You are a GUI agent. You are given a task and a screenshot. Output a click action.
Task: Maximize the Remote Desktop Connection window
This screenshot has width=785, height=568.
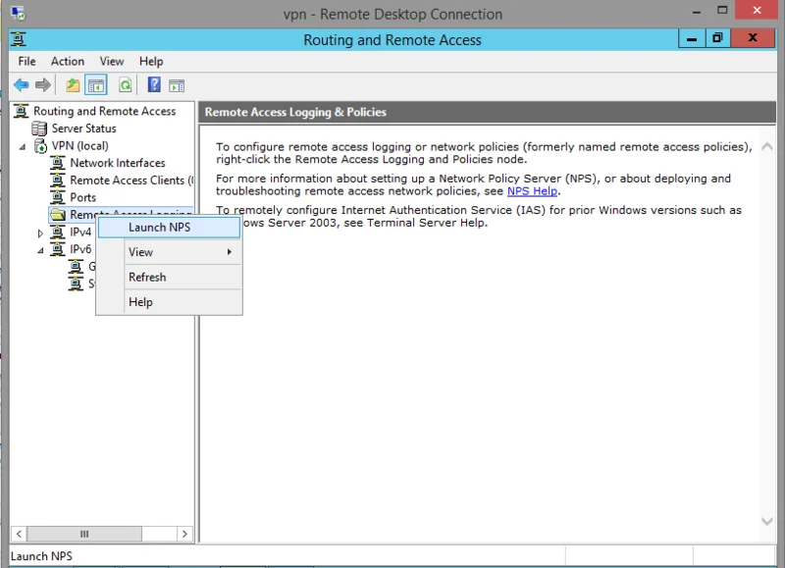[722, 11]
